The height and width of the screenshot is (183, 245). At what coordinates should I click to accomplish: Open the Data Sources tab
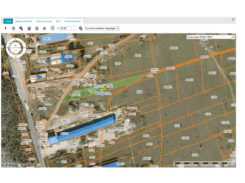point(44,21)
